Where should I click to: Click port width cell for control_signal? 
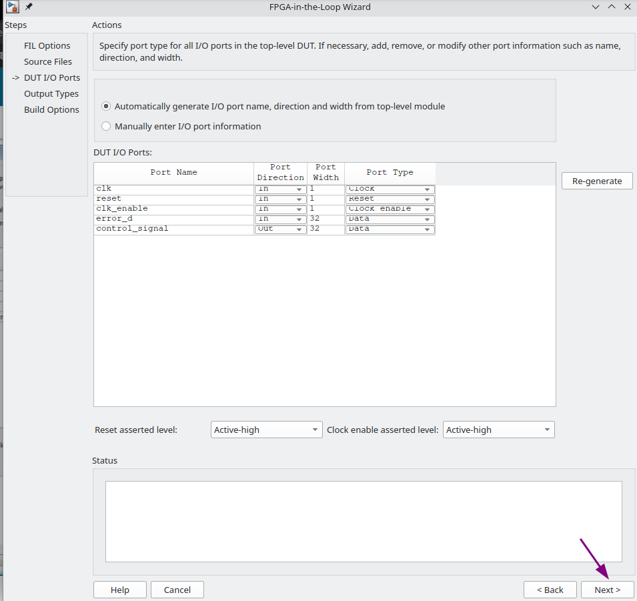coord(326,229)
